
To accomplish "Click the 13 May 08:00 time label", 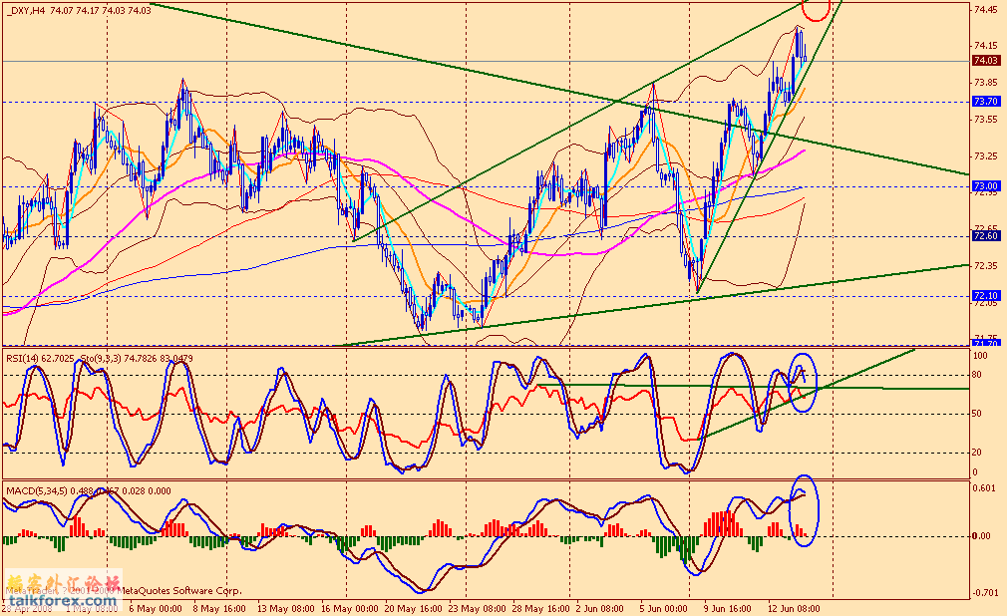I will tap(286, 608).
